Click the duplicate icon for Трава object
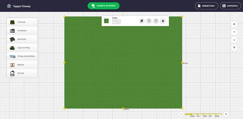 point(142,21)
